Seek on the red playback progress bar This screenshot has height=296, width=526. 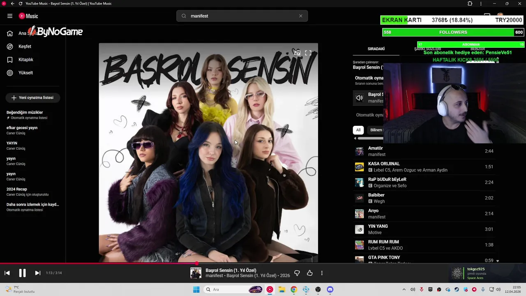coord(263,264)
